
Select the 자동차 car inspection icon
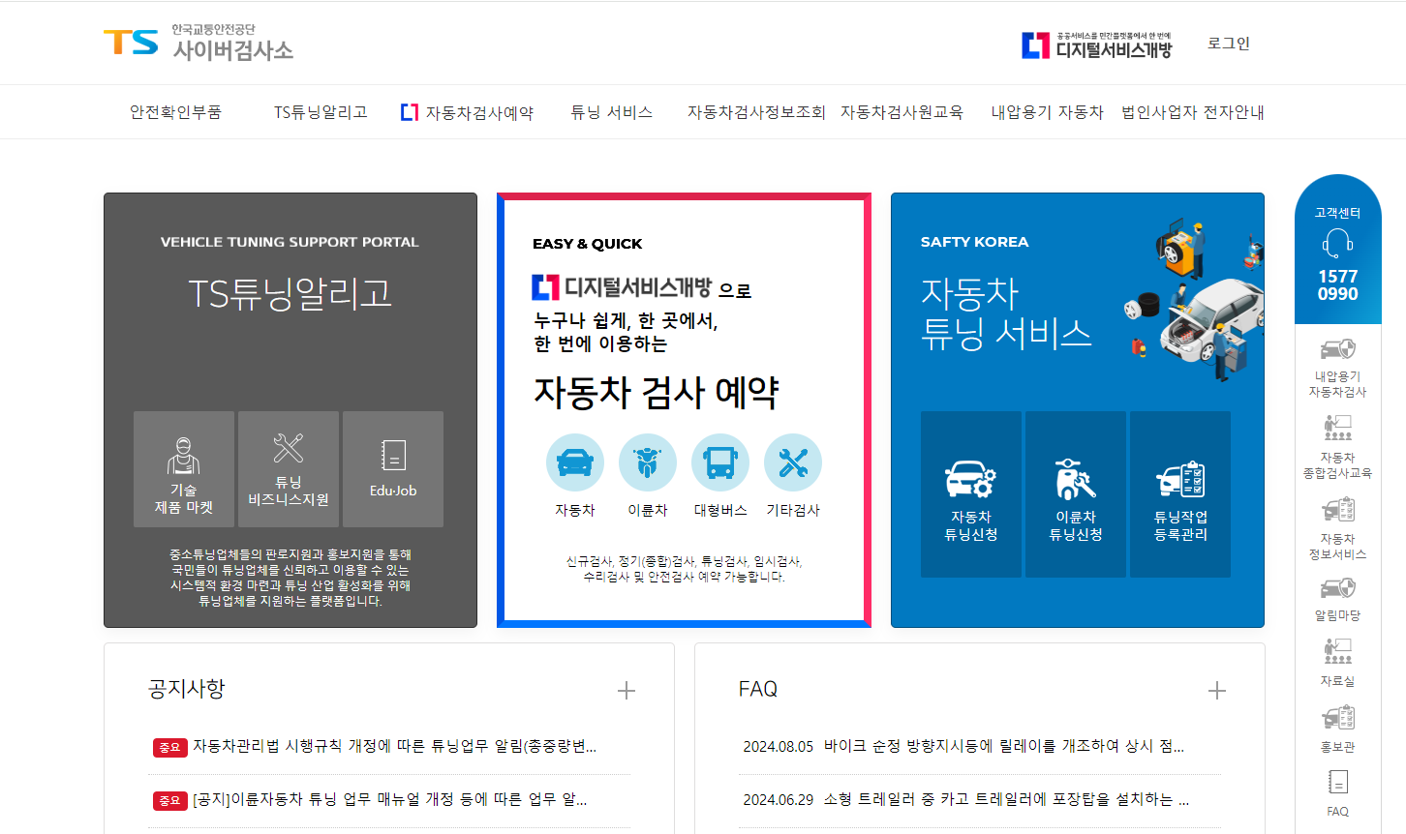tap(575, 462)
